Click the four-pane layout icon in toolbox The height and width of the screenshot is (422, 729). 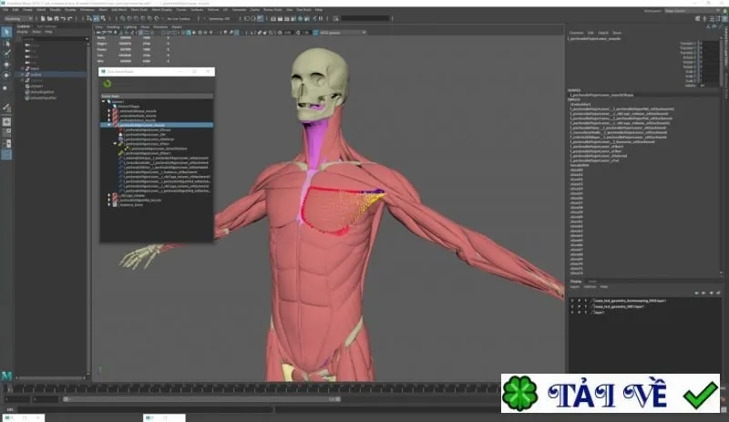(x=6, y=132)
